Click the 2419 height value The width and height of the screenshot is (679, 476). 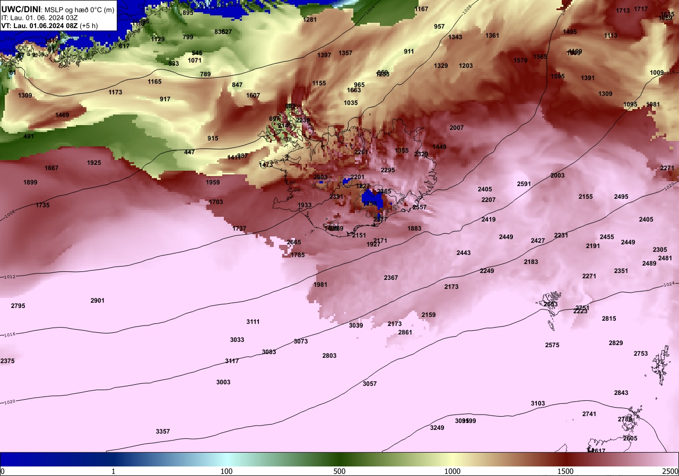click(x=489, y=219)
